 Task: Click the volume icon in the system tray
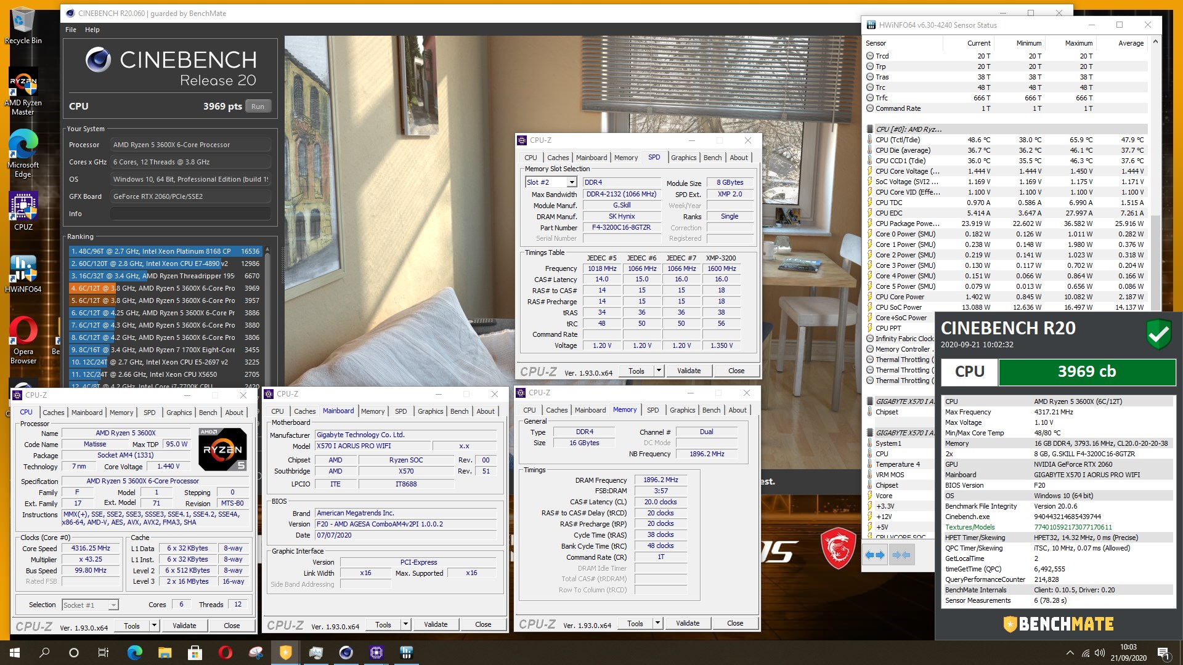coord(1100,653)
